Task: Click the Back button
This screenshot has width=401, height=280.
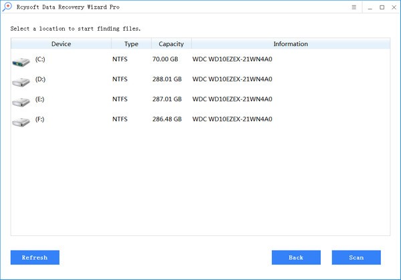Action: 296,257
